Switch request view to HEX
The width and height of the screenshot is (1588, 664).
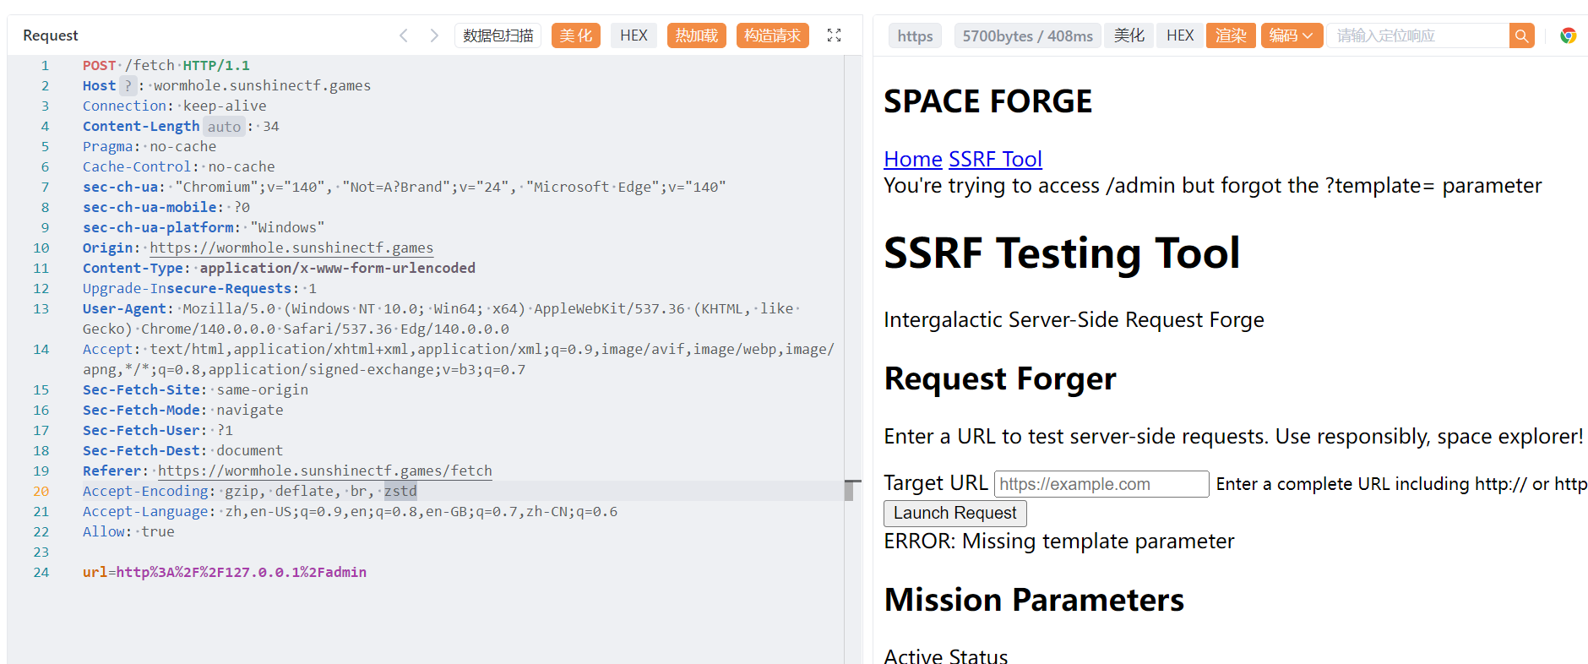click(x=634, y=35)
